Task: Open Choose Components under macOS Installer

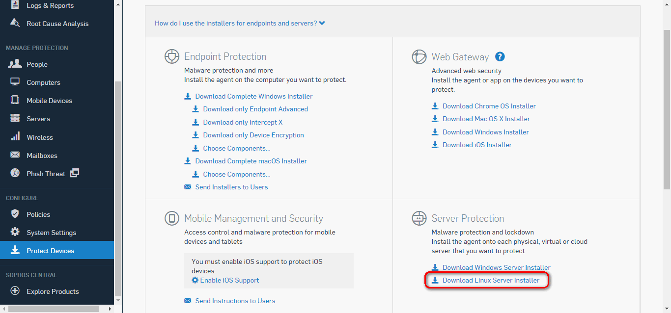Action: click(x=237, y=174)
